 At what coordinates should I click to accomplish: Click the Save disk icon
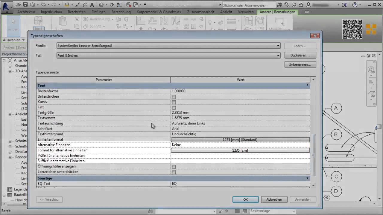point(25,5)
